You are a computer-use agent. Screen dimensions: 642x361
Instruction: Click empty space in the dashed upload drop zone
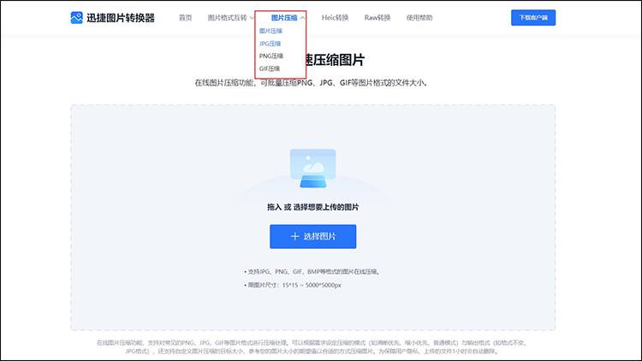tap(154, 214)
